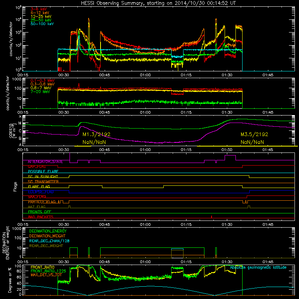Click the 0.3-0.8 MeV legend label
This screenshot has height=299, width=299.
pos(43,84)
